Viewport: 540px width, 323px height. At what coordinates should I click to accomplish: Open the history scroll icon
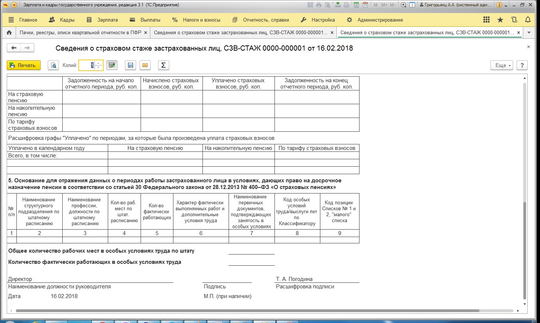pyautogui.click(x=514, y=20)
